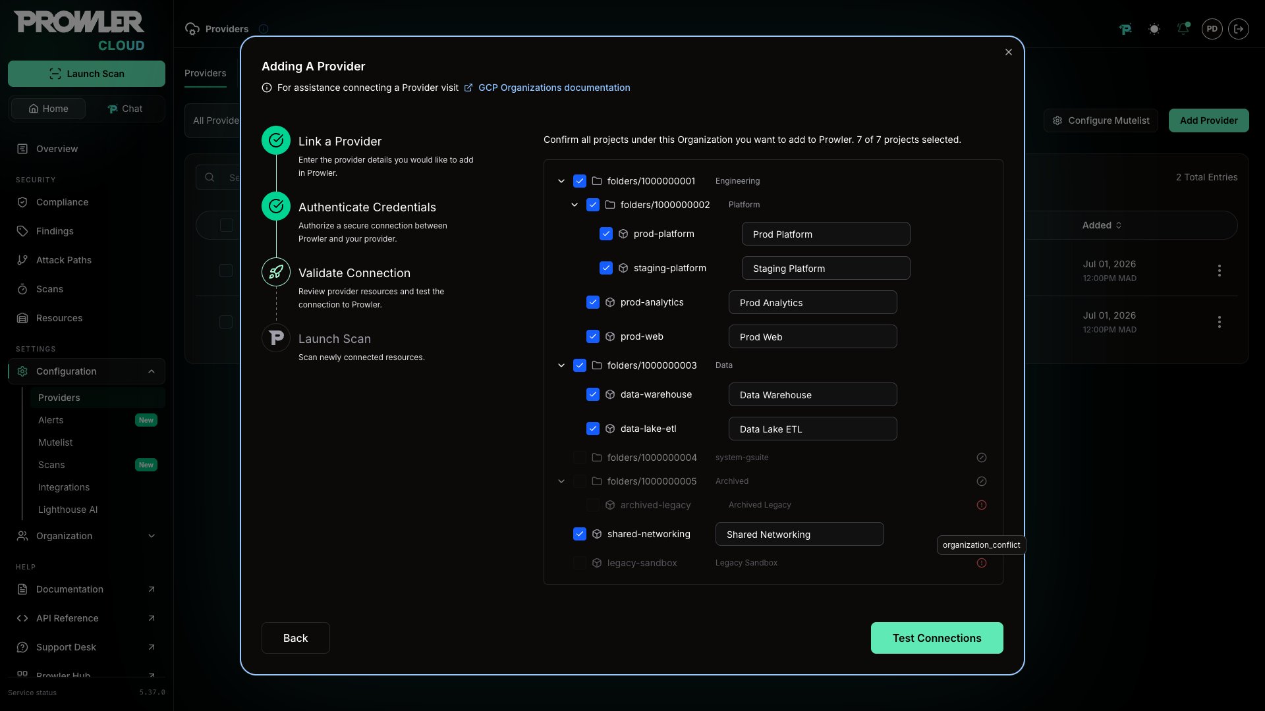Screen dimensions: 1265x711
Task: Edit the Shared Networking alias field
Action: [799, 534]
